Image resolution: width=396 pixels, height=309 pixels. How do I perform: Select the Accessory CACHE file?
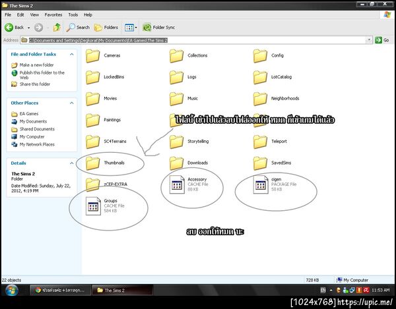tap(189, 184)
